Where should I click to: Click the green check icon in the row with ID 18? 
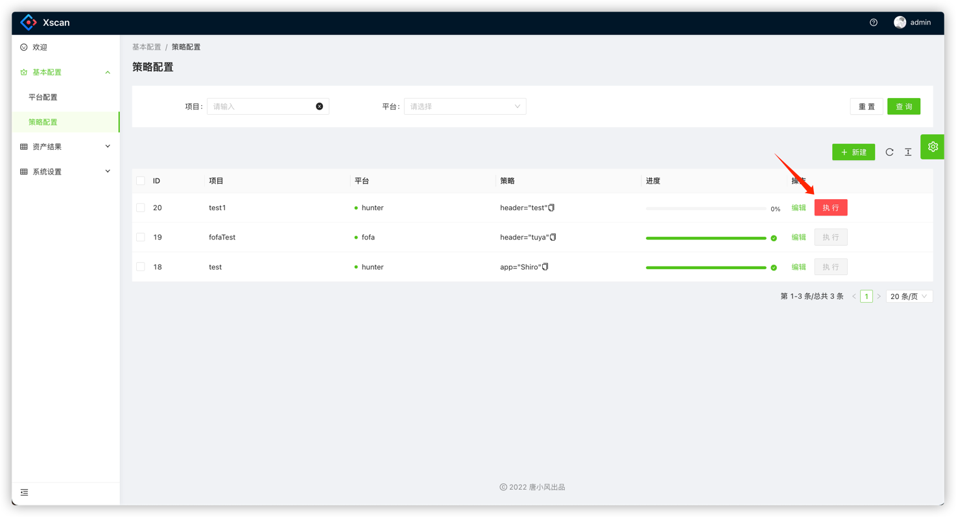coord(774,267)
